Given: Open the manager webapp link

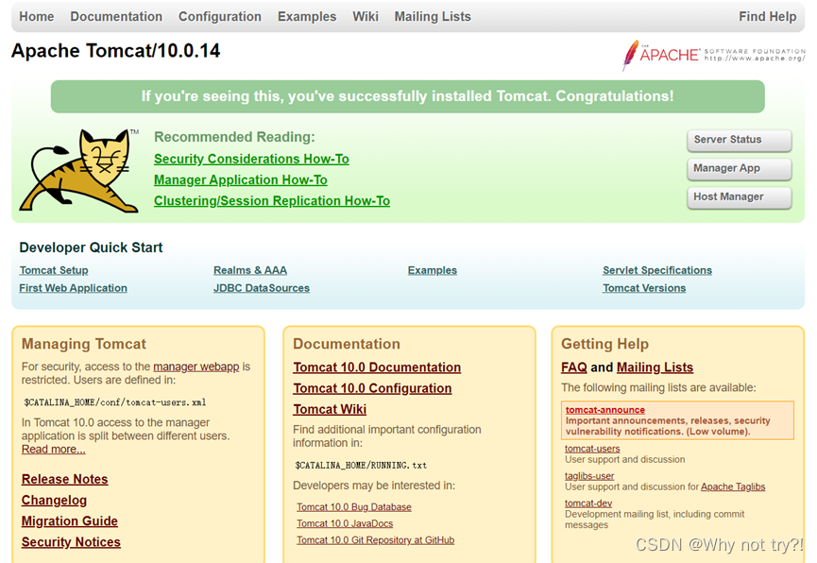Looking at the screenshot, I should pos(196,367).
